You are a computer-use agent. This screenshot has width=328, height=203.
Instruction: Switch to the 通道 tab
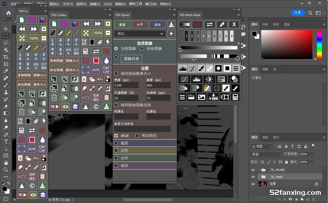point(265,137)
